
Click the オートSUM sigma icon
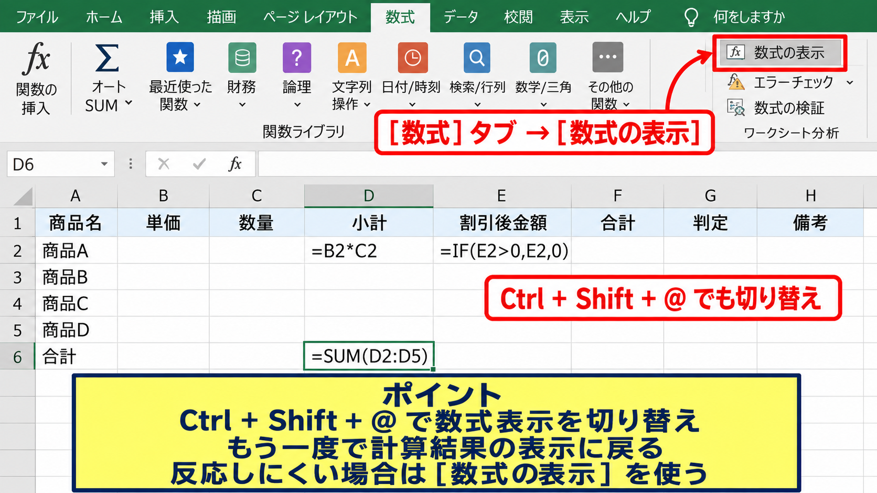pos(107,58)
